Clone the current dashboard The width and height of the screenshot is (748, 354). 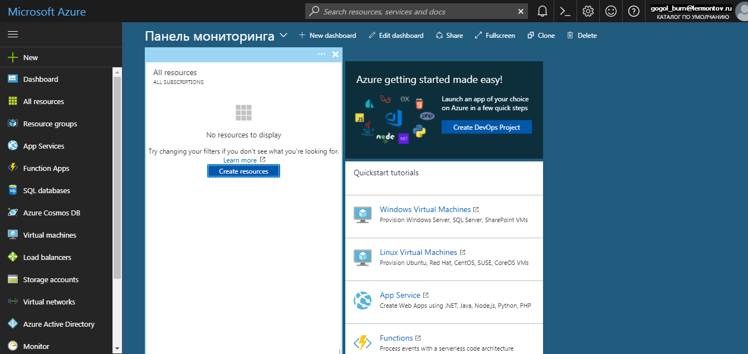tap(541, 35)
